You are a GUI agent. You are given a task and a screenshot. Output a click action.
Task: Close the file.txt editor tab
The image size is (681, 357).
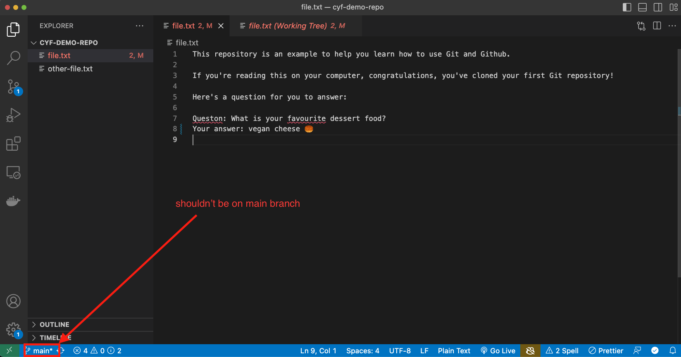221,26
